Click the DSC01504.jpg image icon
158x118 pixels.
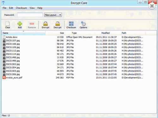4,67
